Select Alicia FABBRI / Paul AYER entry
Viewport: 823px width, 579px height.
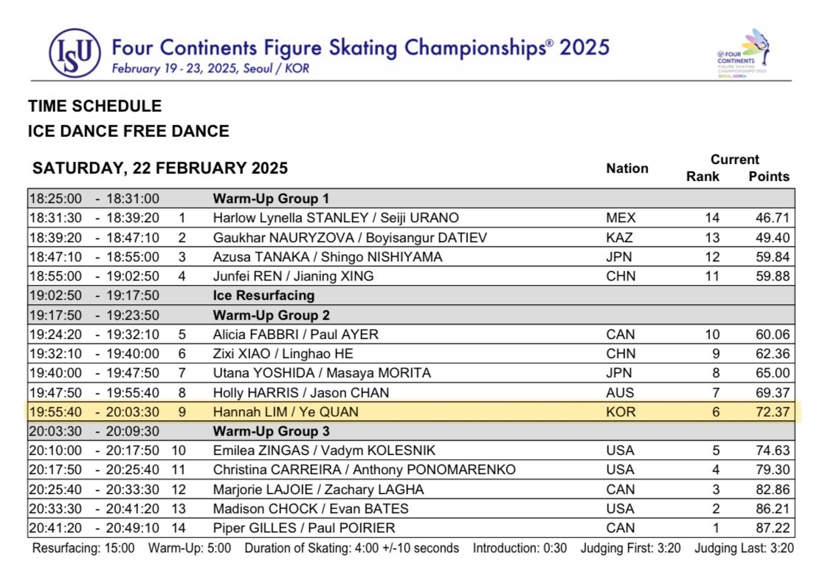click(295, 335)
